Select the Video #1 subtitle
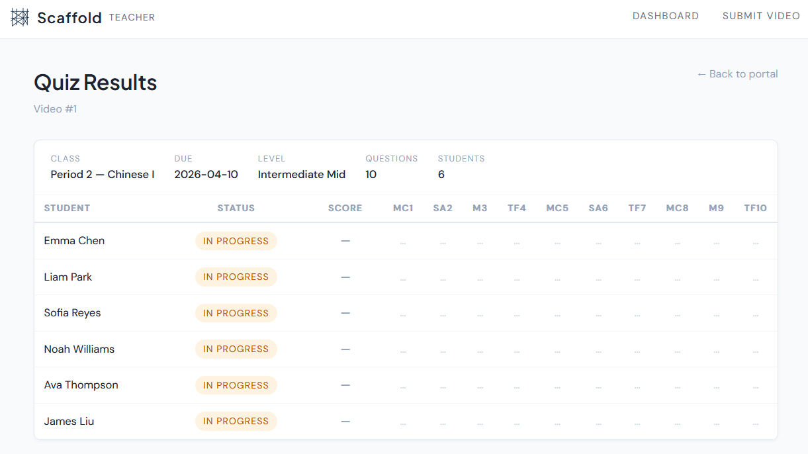The width and height of the screenshot is (808, 454). coord(55,109)
